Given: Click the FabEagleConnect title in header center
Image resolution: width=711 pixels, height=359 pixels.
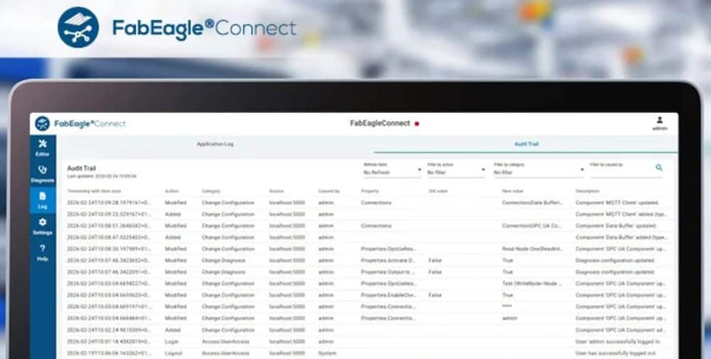Looking at the screenshot, I should 380,123.
